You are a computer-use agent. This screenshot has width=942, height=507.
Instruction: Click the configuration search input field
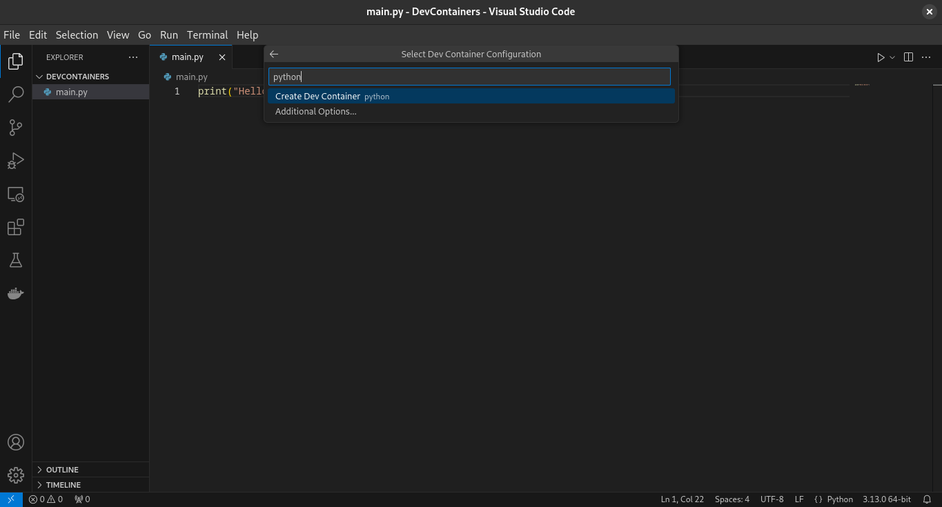(469, 77)
